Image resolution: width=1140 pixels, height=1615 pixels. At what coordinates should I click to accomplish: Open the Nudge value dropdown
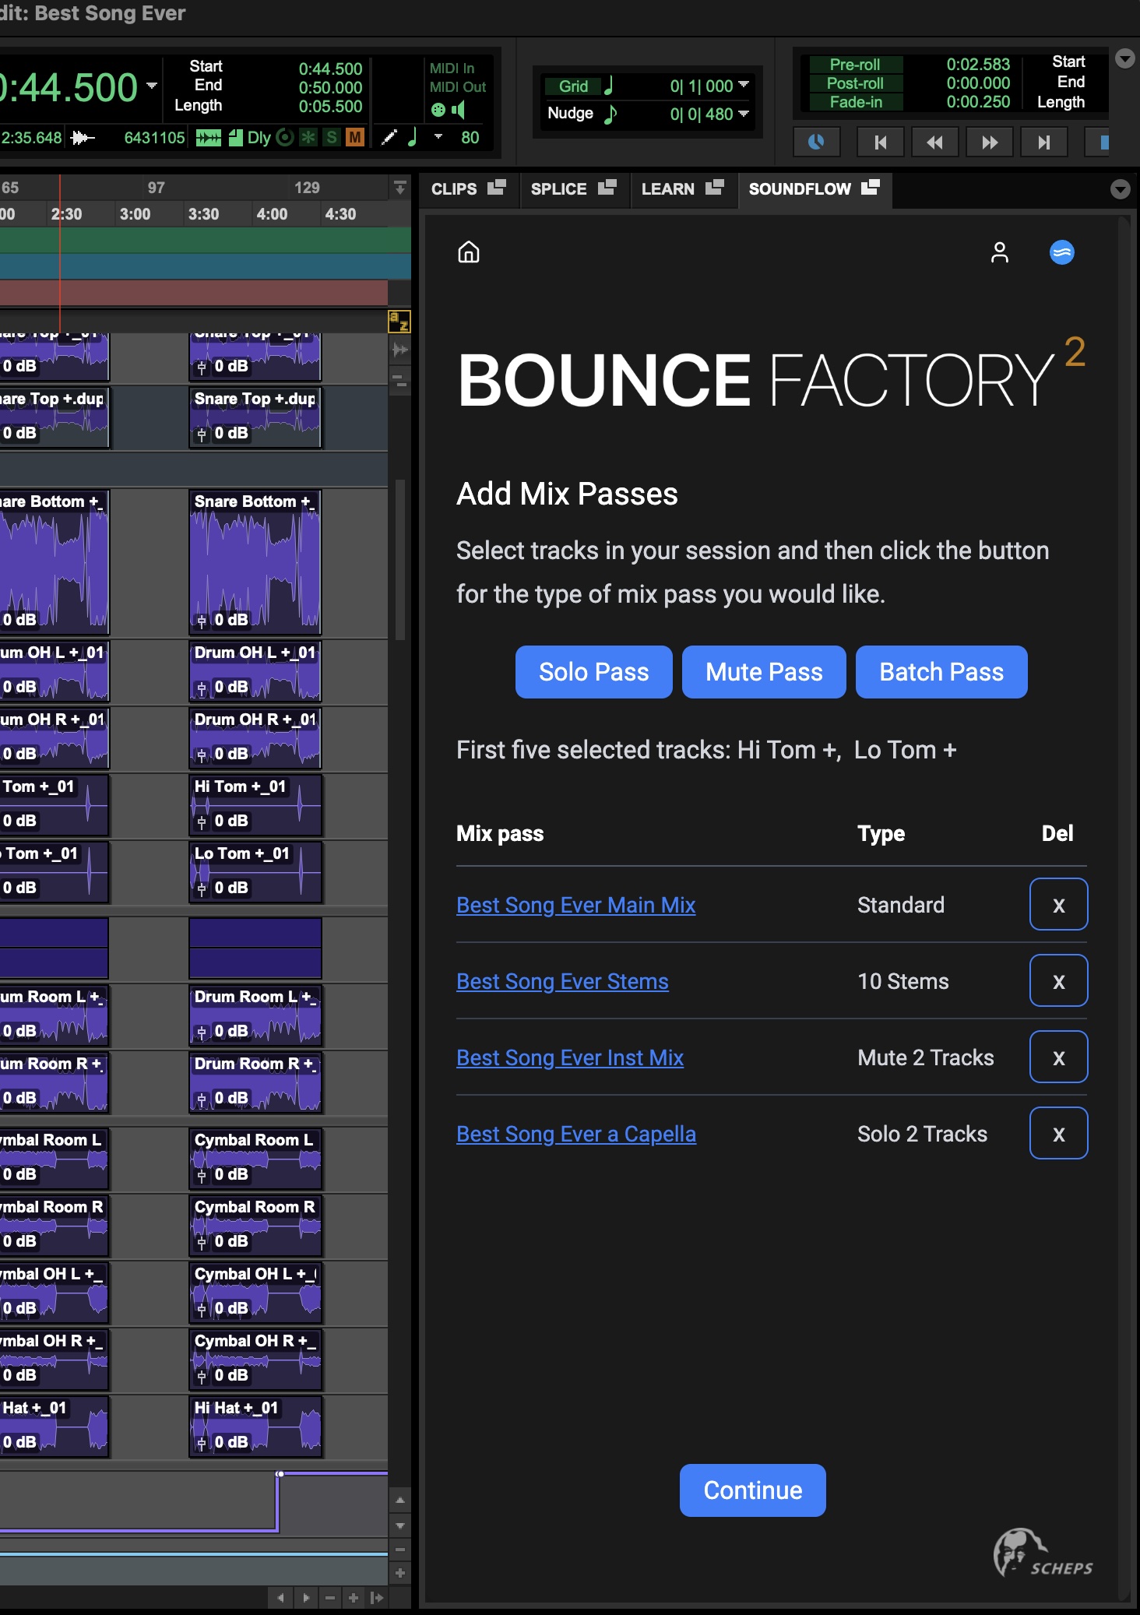tap(744, 114)
